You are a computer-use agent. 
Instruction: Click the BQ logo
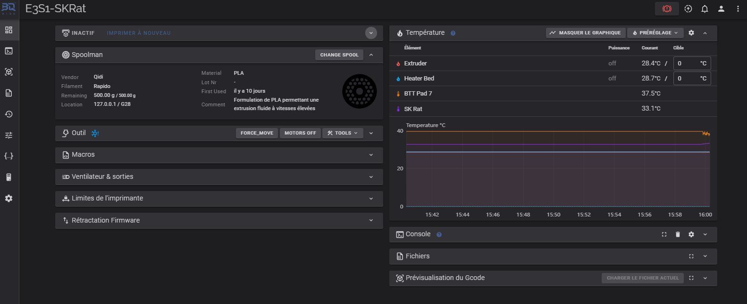(x=9, y=8)
